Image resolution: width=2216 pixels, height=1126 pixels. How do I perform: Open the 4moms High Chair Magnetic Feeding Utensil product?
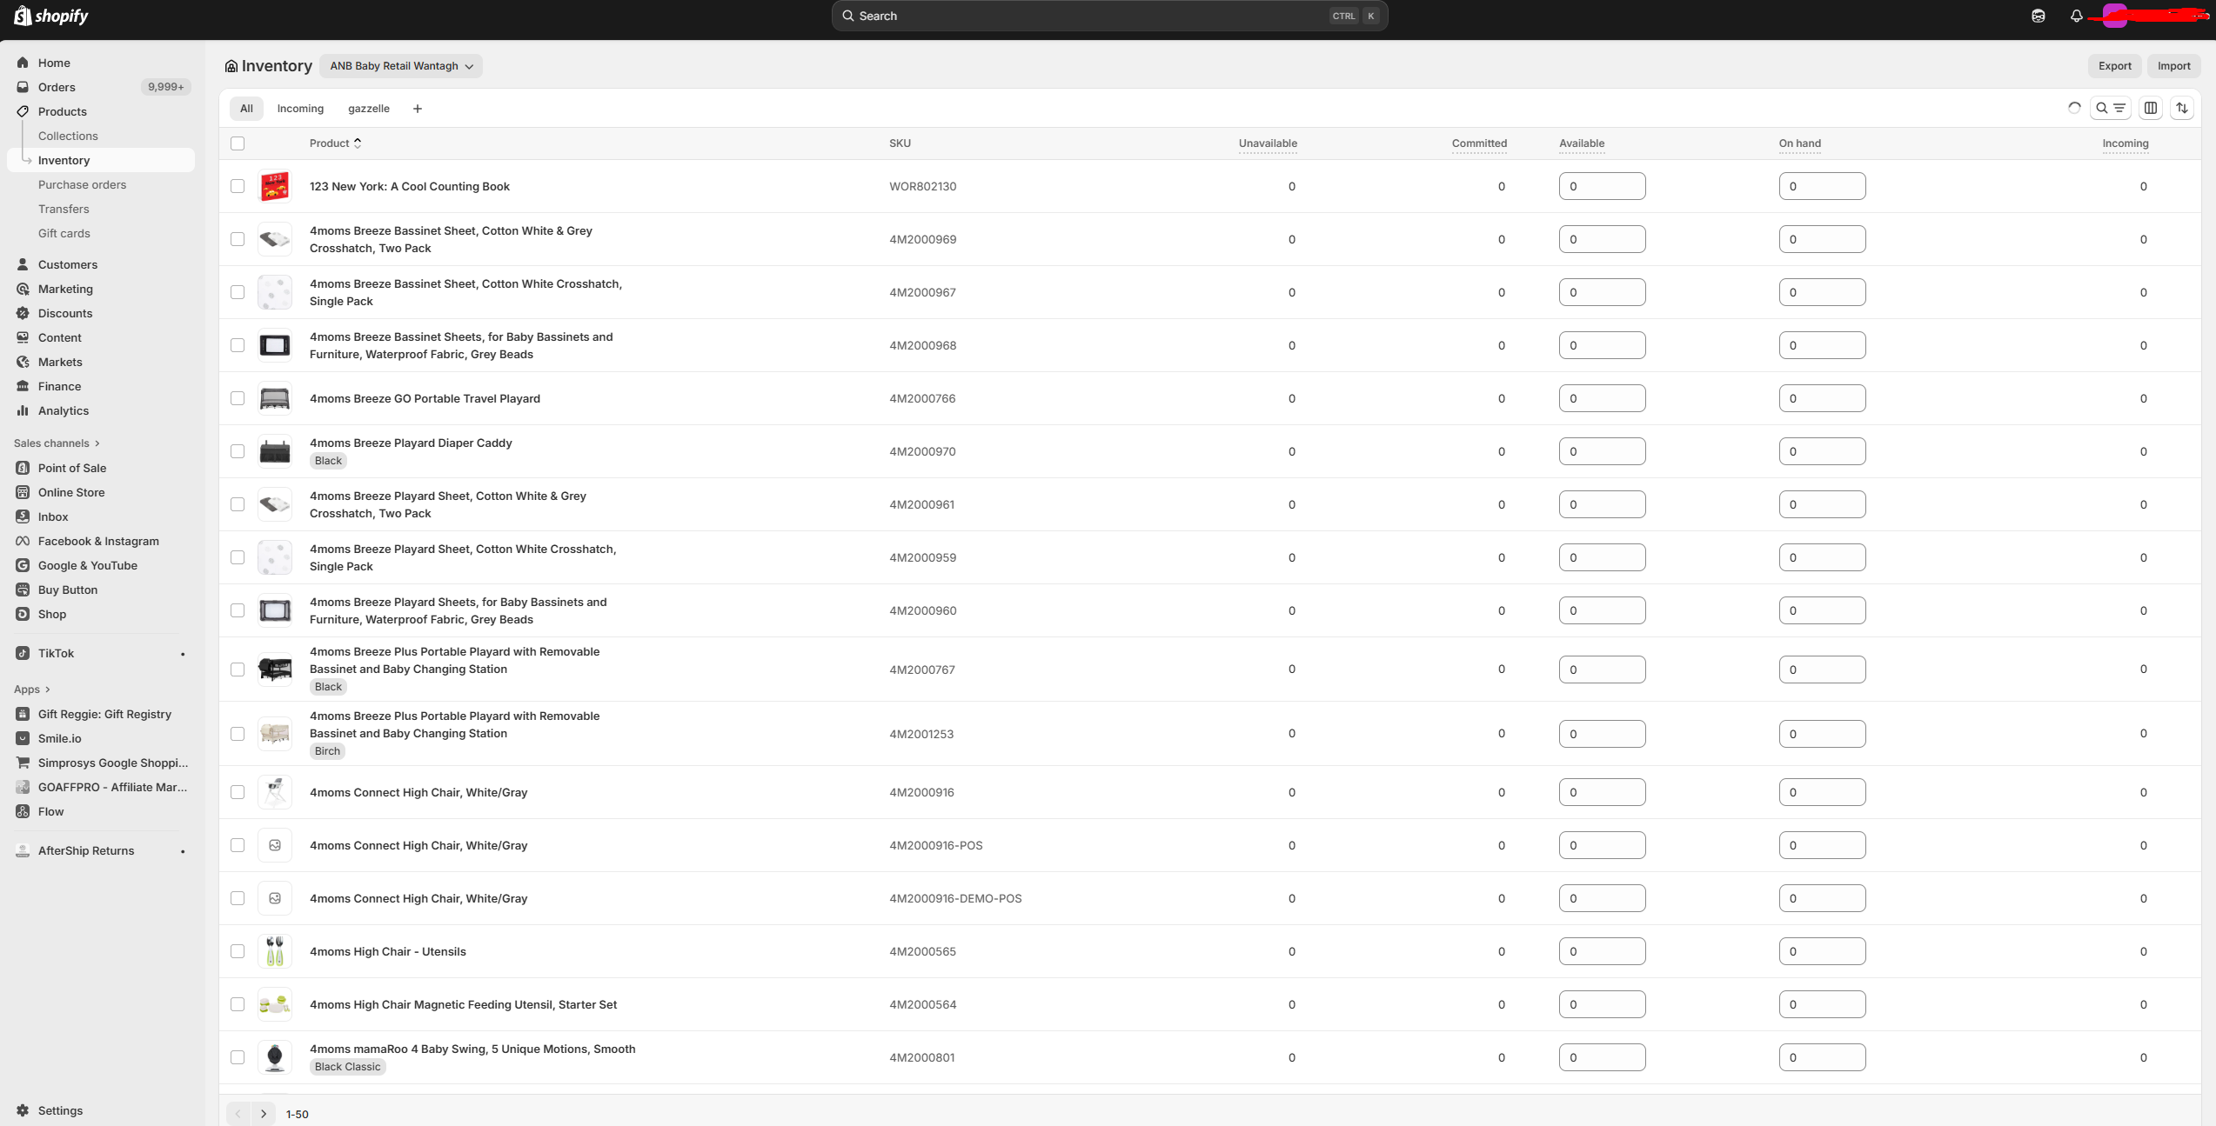[x=463, y=1004]
